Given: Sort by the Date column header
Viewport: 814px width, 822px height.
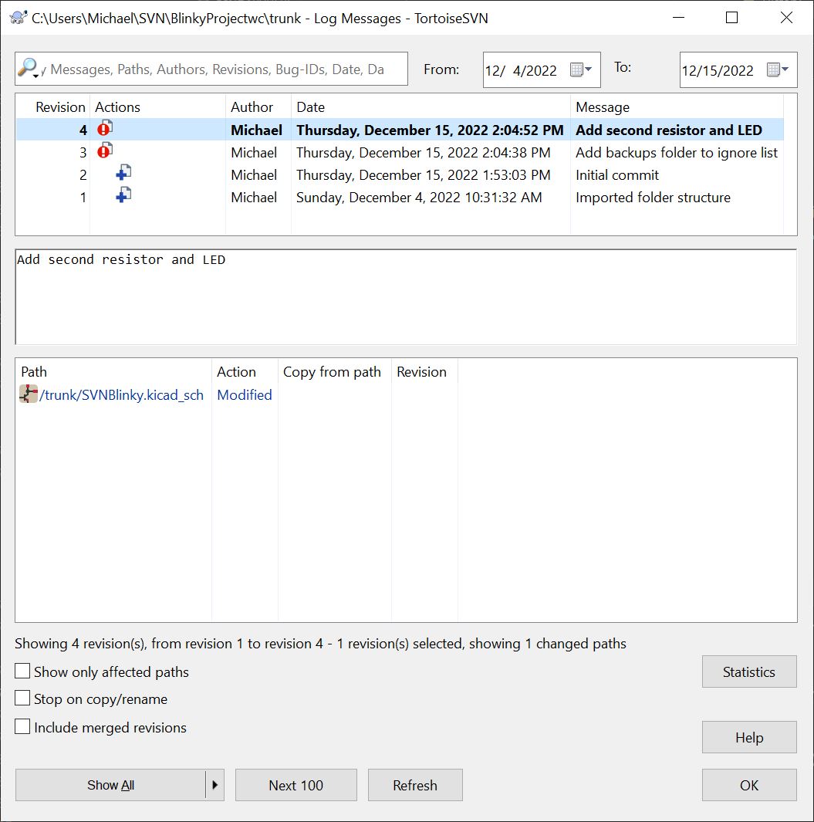Looking at the screenshot, I should pyautogui.click(x=431, y=107).
